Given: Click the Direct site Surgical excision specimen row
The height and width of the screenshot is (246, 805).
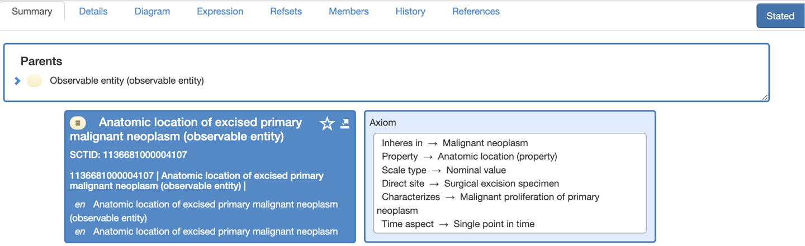Looking at the screenshot, I should (x=470, y=184).
